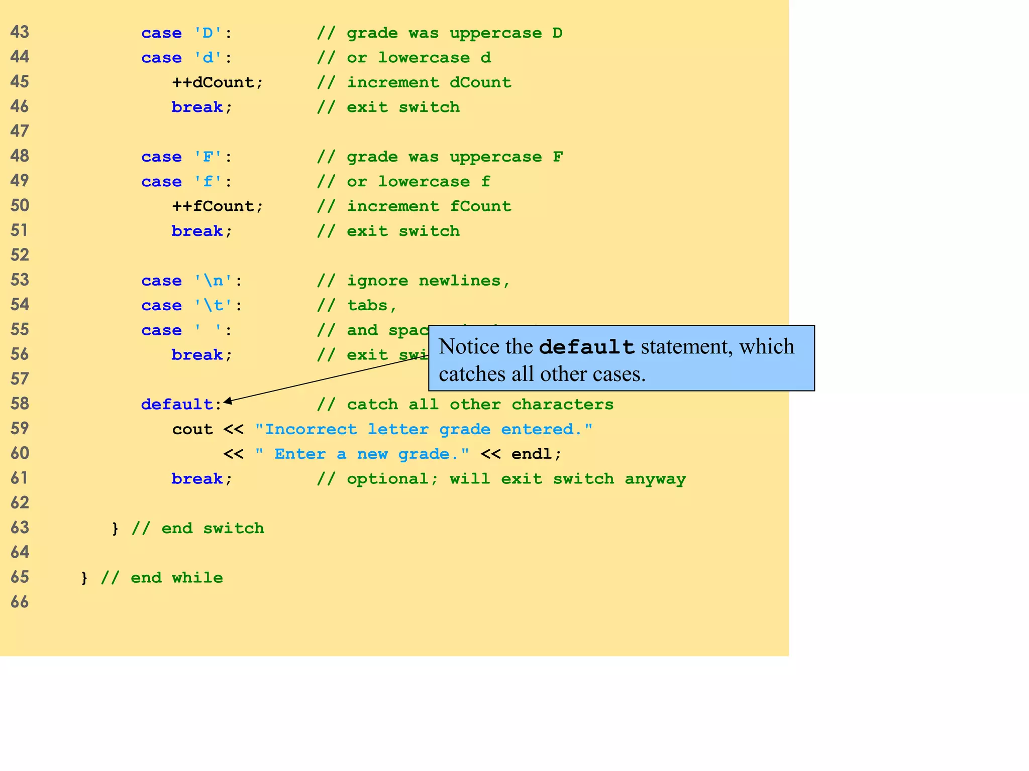Click the statement ++dCount;
The height and width of the screenshot is (771, 1029).
218,82
